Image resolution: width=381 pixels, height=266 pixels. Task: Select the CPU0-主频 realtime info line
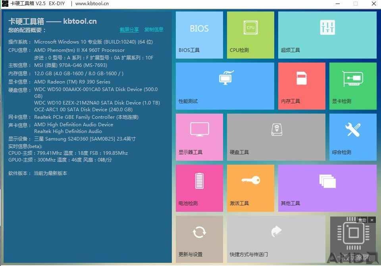click(x=68, y=153)
